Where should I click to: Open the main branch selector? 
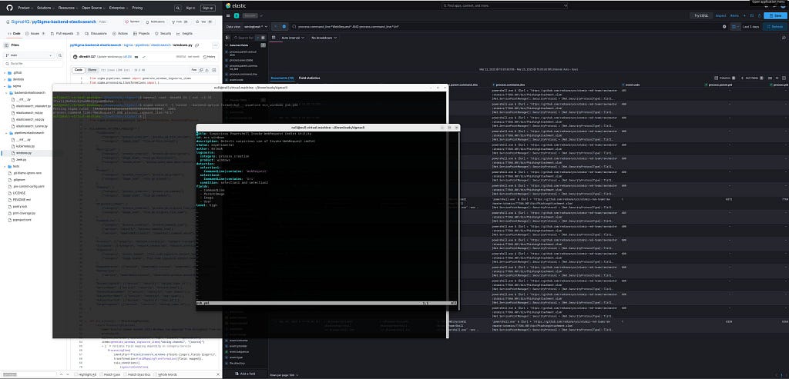[30, 55]
